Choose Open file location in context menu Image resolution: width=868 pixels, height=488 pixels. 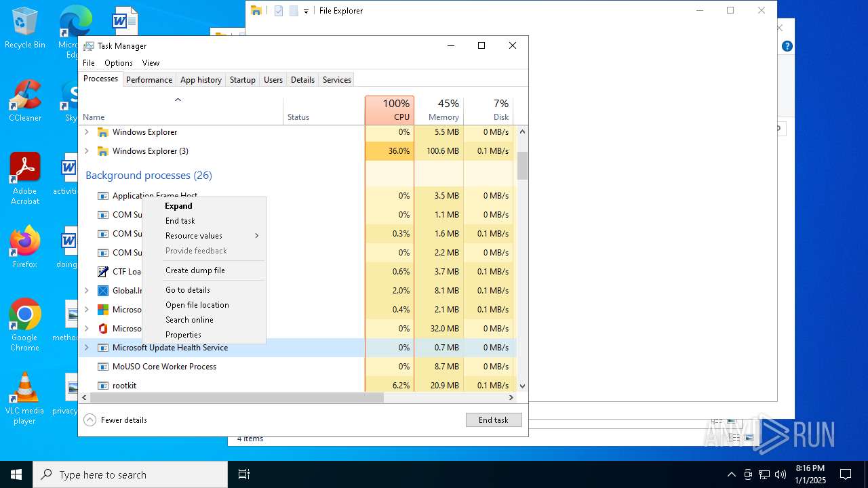[x=203, y=305]
